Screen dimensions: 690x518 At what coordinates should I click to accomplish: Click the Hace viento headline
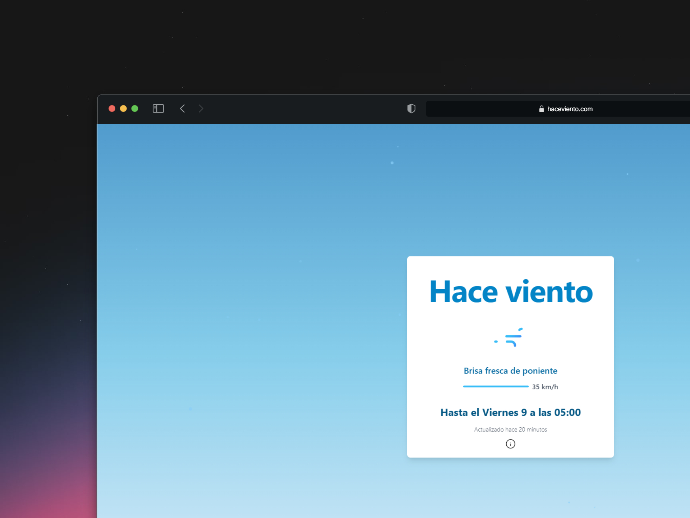[x=510, y=291]
